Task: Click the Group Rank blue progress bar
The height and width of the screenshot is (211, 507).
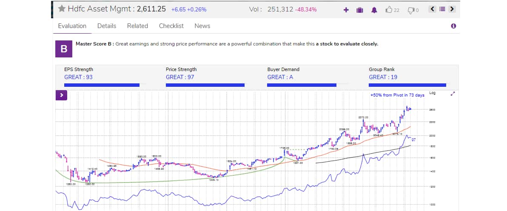Action: click(x=407, y=85)
